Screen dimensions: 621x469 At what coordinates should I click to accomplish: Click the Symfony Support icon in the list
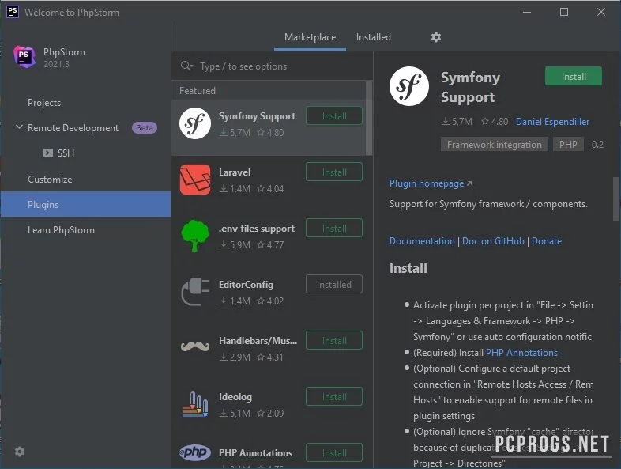195,123
